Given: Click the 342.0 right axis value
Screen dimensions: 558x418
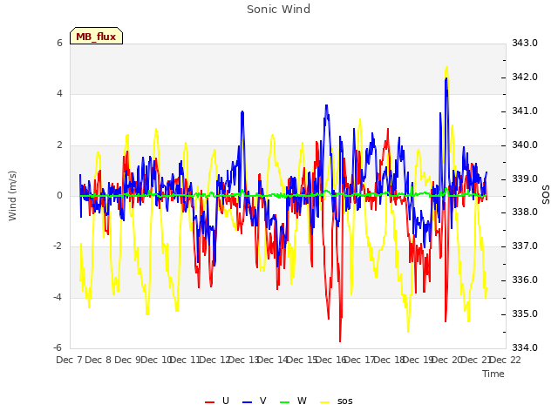Looking at the screenshot, I should (525, 78).
